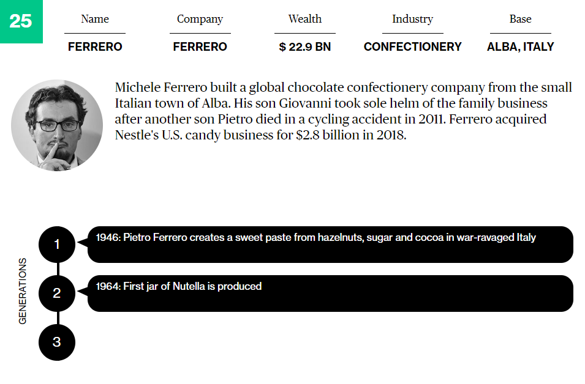Viewport: 585px width, 384px height.
Task: Click the 1964 Nutella timeline bubble
Action: pyautogui.click(x=331, y=294)
